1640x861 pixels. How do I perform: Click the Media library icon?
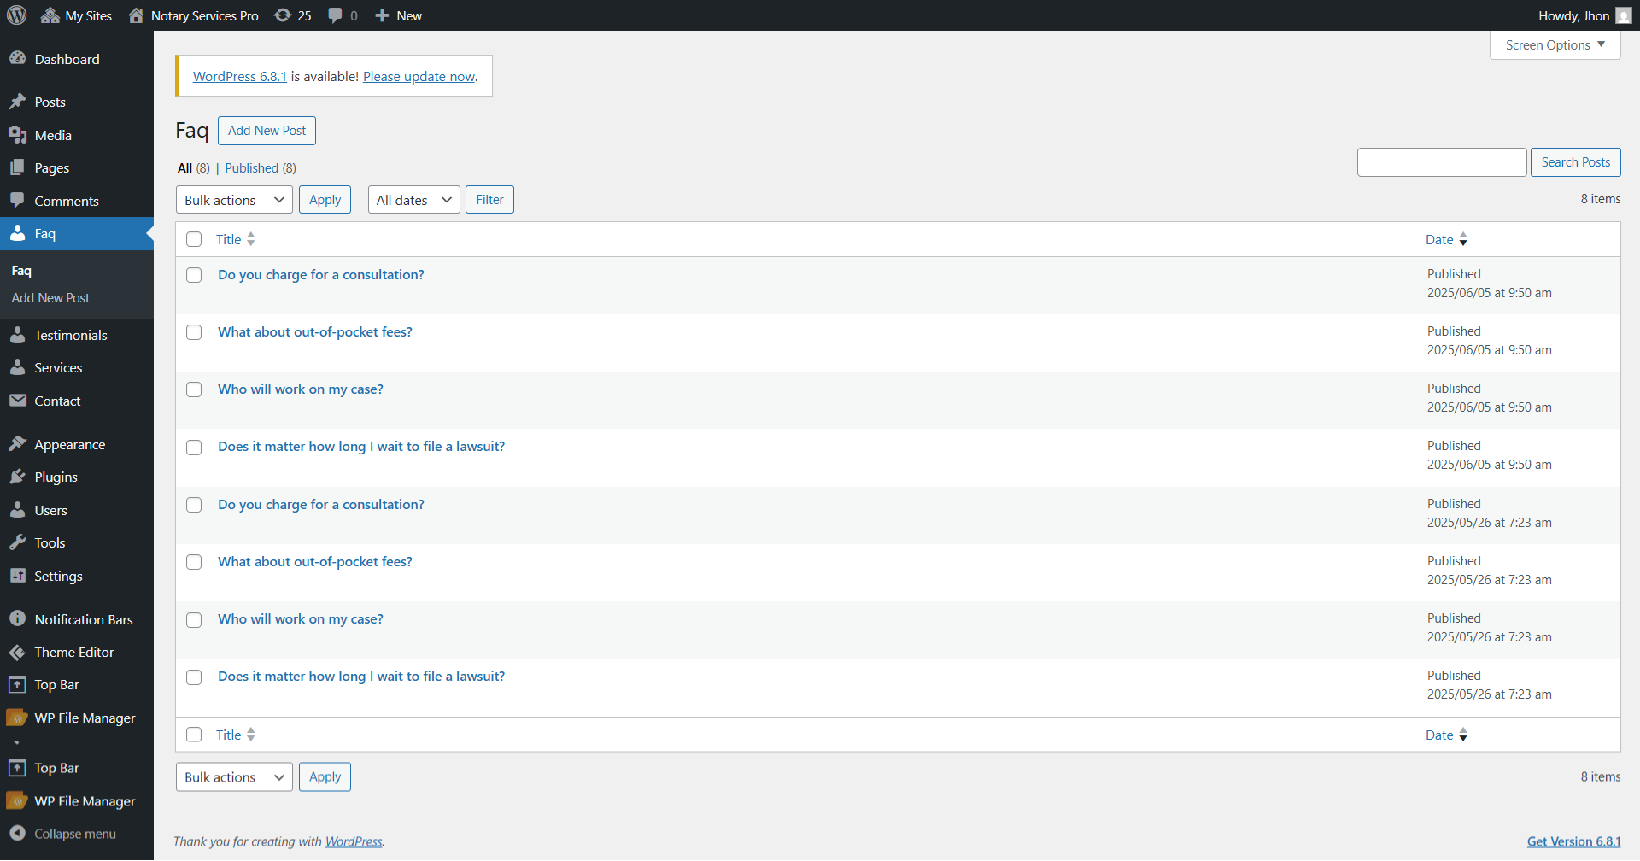click(17, 135)
